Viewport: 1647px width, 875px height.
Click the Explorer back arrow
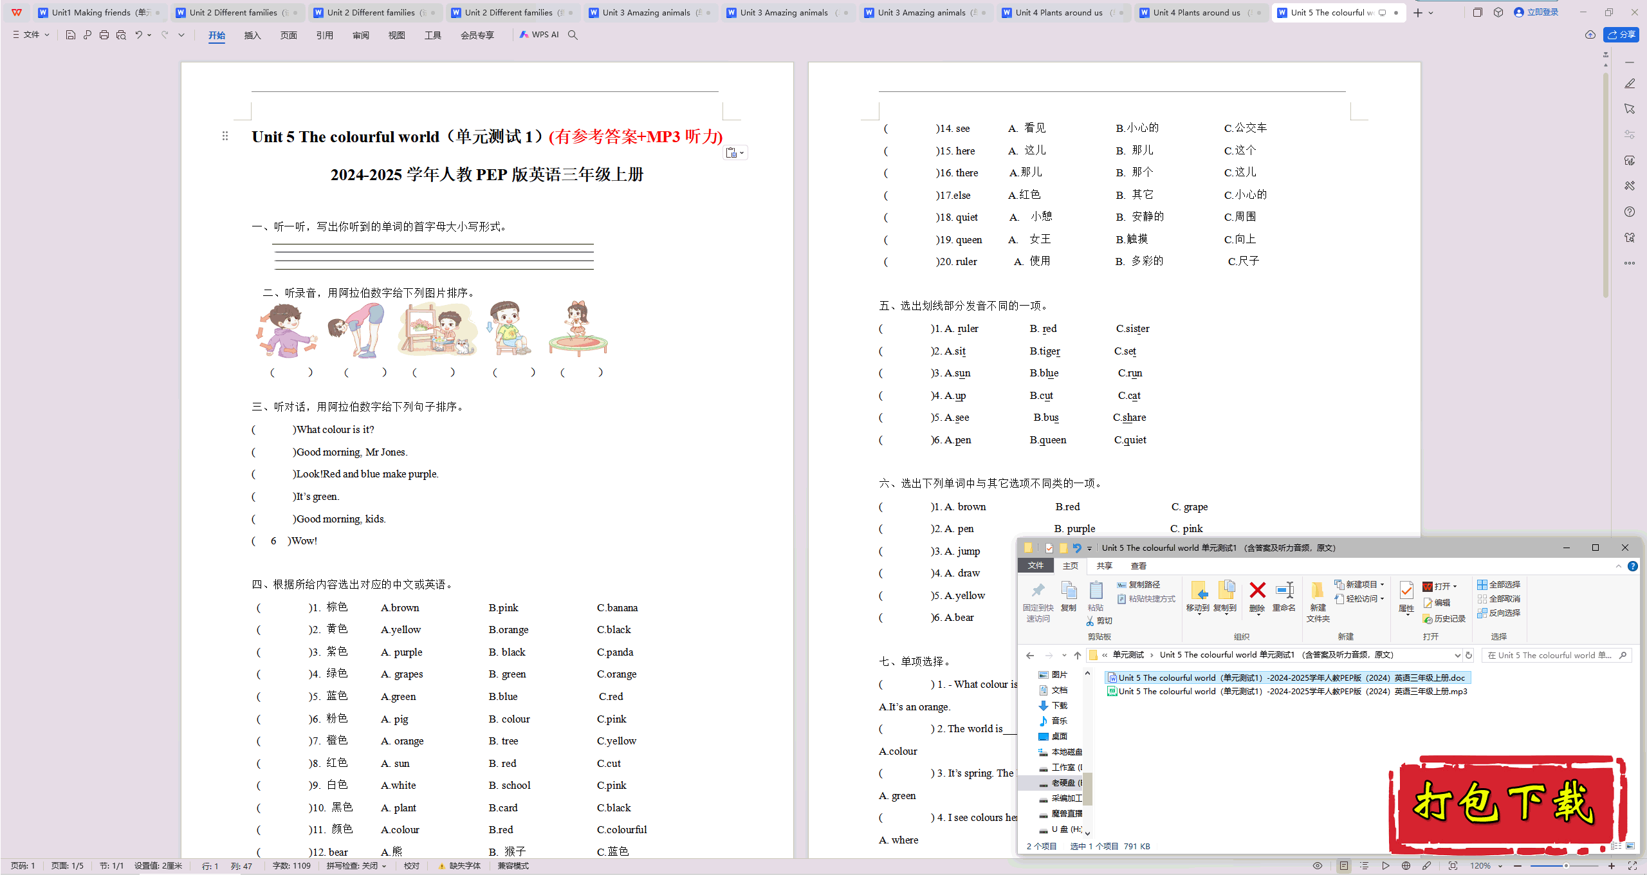[x=1030, y=655]
